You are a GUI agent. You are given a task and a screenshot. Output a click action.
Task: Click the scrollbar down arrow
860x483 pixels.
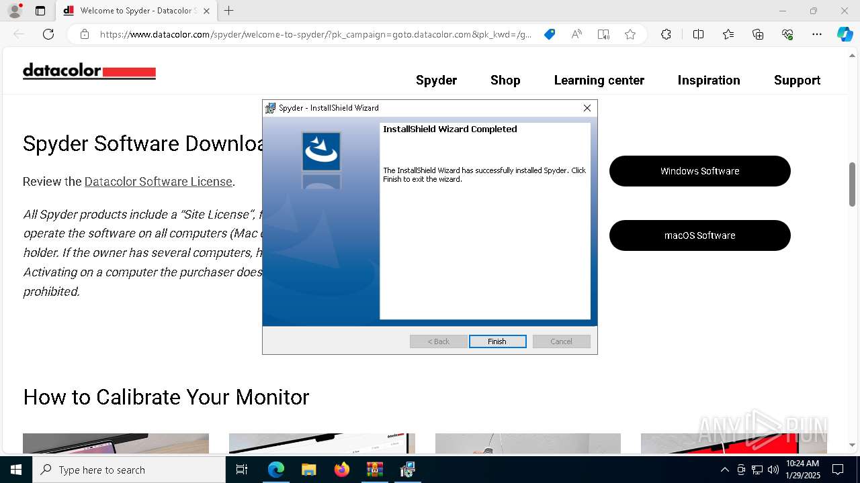pyautogui.click(x=853, y=445)
